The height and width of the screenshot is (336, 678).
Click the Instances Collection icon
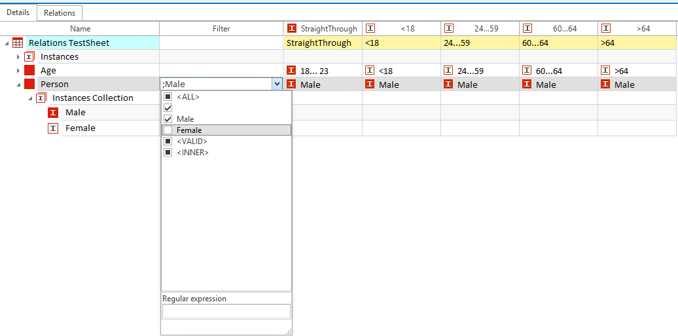[41, 98]
